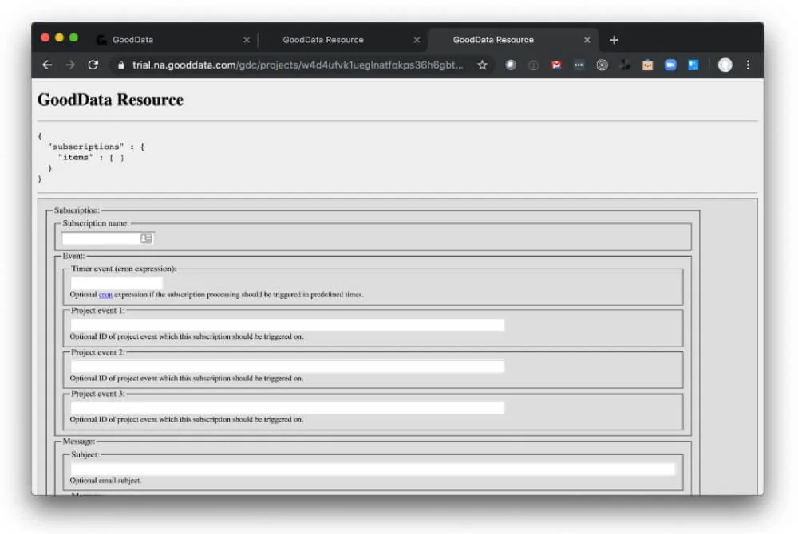Click the orange clipboard extension icon

[647, 65]
